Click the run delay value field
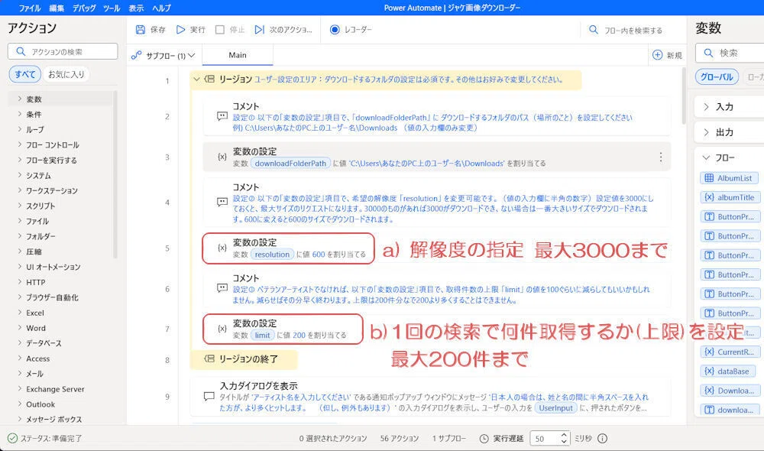 [x=544, y=438]
